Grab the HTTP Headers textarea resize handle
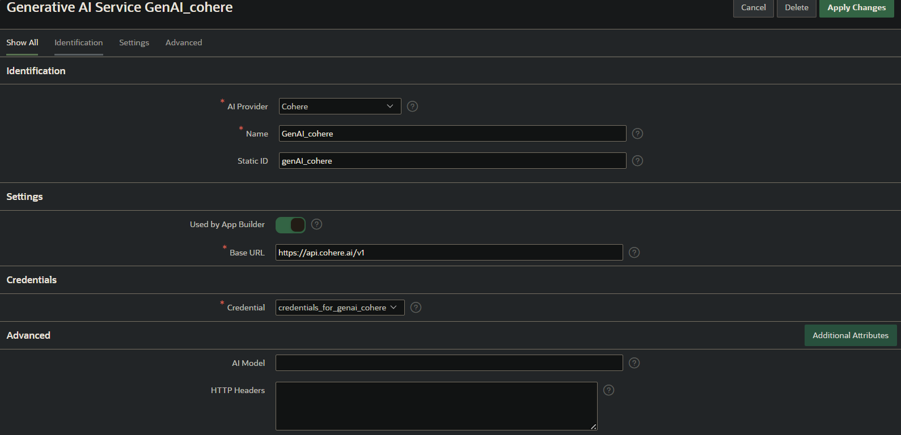Viewport: 901px width, 435px height. [x=594, y=427]
